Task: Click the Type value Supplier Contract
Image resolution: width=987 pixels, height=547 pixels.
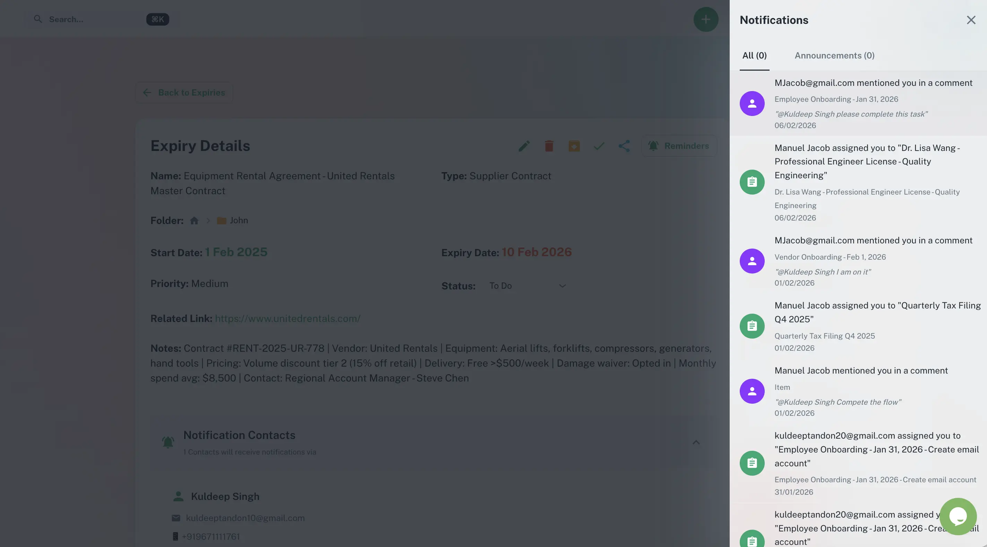Action: (x=510, y=176)
